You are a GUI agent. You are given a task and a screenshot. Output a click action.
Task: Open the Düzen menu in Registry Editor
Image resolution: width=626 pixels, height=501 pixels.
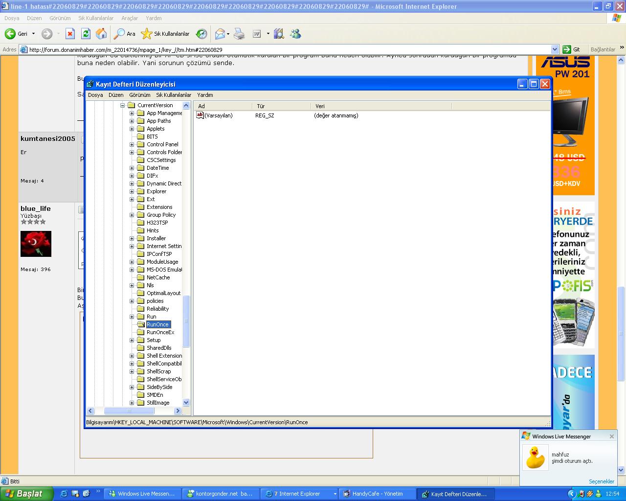116,95
